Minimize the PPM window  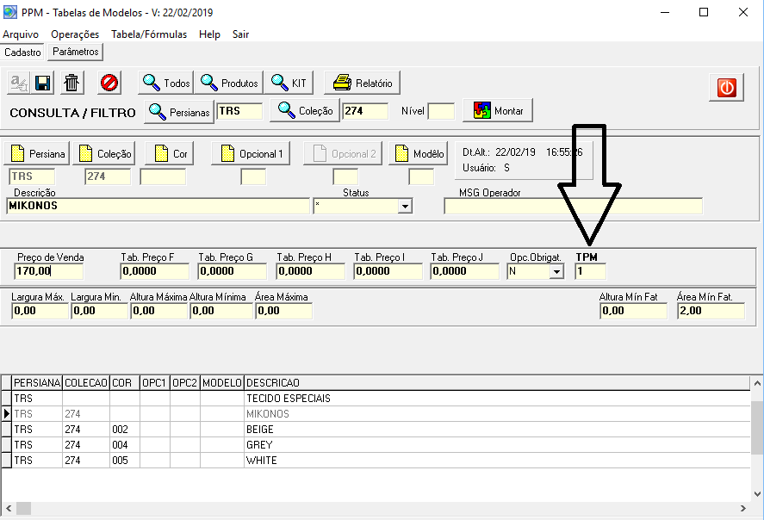665,12
